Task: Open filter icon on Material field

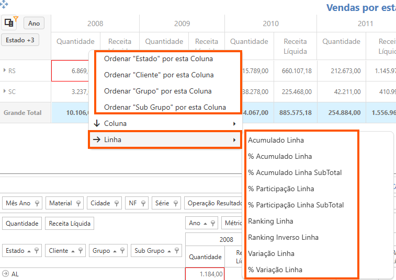Action: [x=78, y=203]
